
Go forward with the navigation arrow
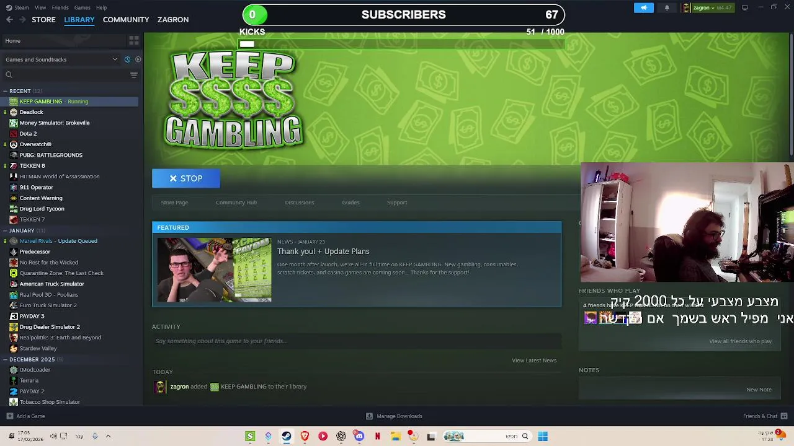[24, 20]
